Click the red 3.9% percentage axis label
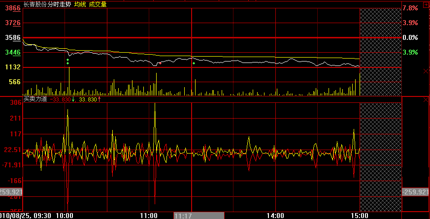Viewport: 430px width, 219px height. pos(410,23)
